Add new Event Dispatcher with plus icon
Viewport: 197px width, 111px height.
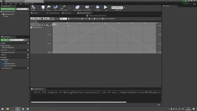click(28, 68)
